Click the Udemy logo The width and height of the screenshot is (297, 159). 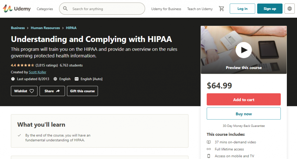pos(17,9)
